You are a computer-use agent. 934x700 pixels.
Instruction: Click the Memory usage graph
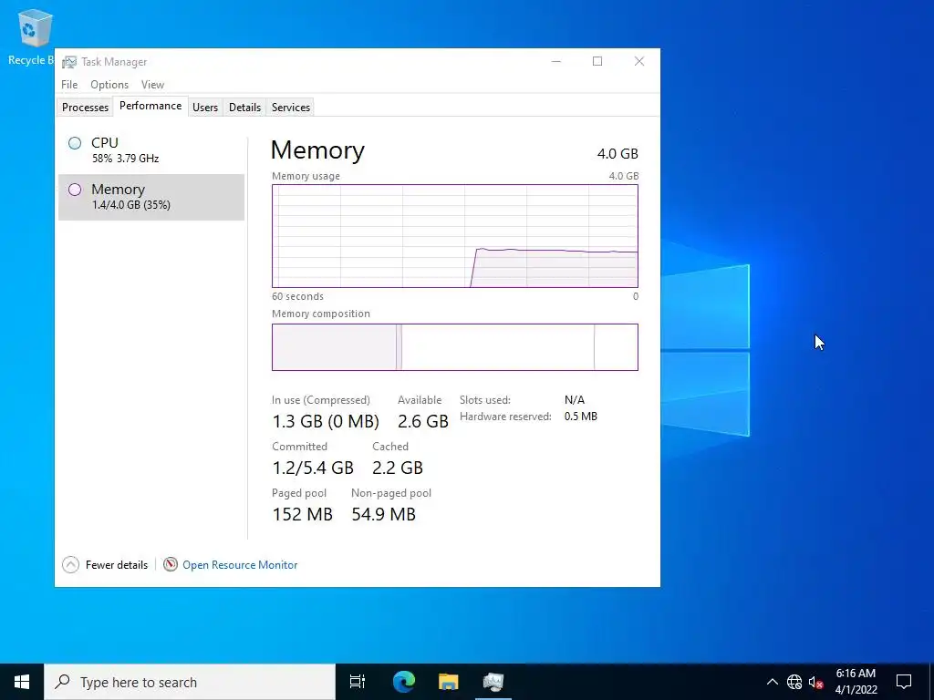tap(454, 236)
